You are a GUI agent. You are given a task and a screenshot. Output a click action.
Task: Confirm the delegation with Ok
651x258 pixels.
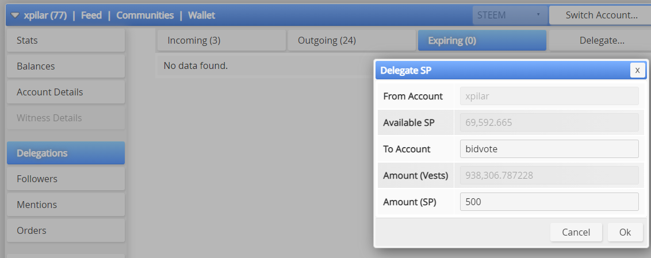(x=625, y=232)
